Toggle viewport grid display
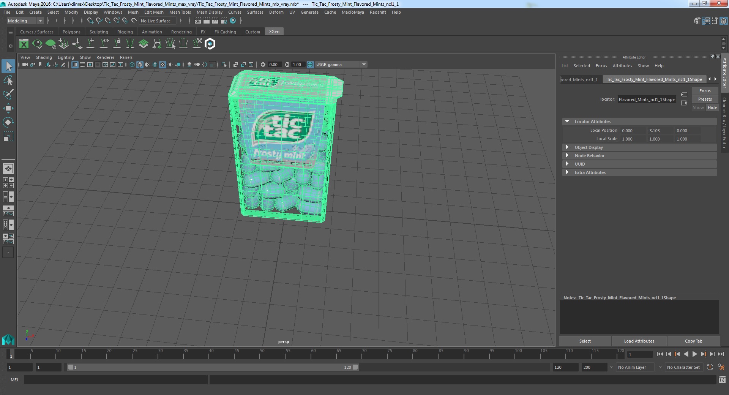This screenshot has width=729, height=395. (75, 65)
